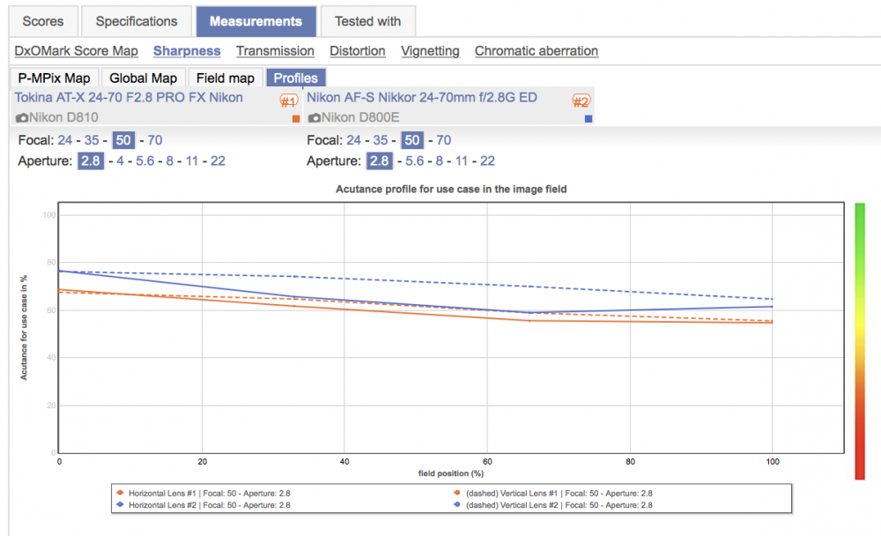Go to the Transmission measurement

(275, 50)
